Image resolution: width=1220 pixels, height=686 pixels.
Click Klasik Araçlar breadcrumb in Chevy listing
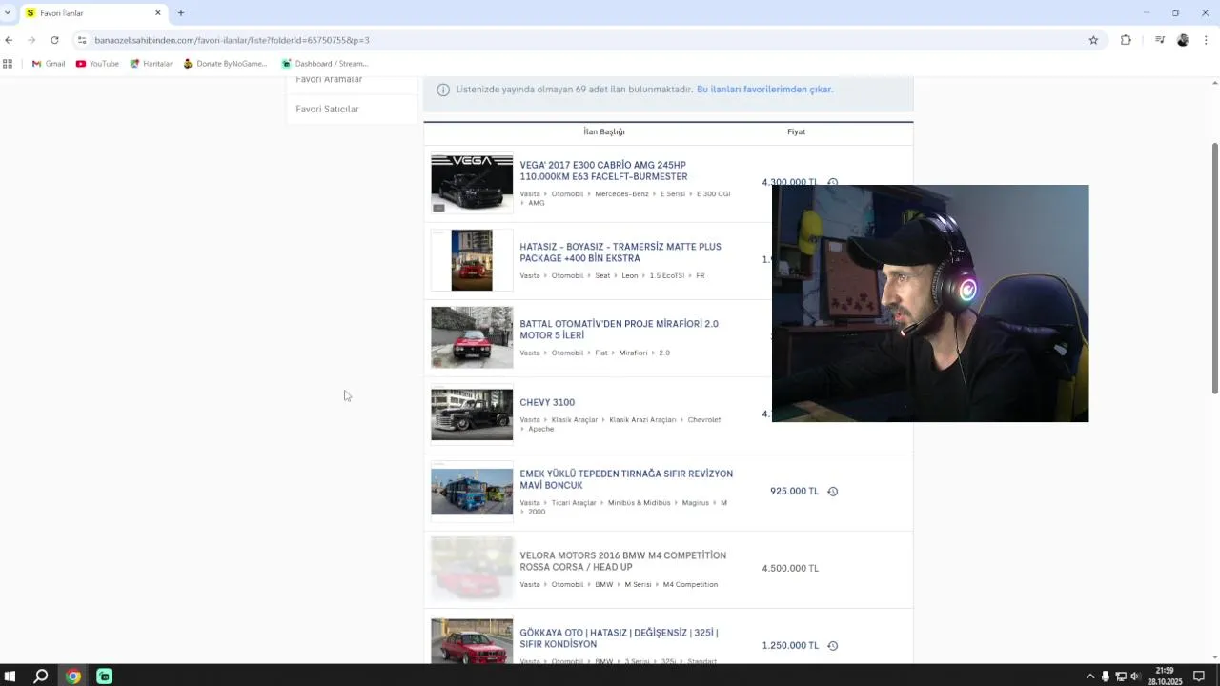click(x=574, y=420)
